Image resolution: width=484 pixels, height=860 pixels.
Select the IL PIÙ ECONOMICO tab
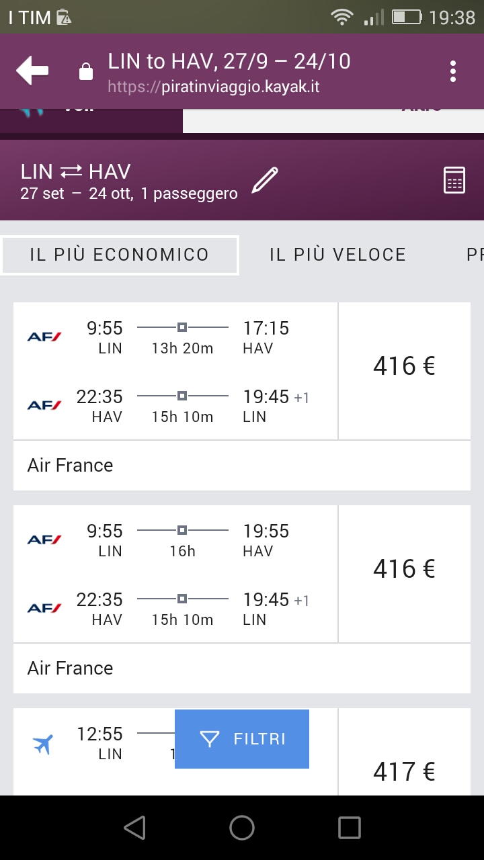[x=120, y=255]
